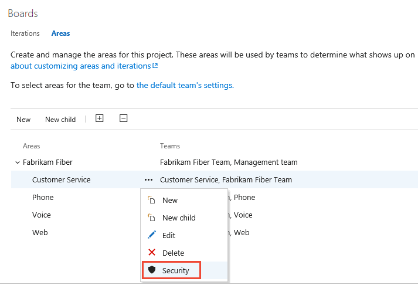
Task: Click the shield icon beside Security
Action: coord(152,270)
